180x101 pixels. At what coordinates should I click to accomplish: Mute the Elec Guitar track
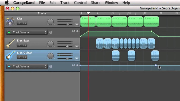click(x=20, y=57)
